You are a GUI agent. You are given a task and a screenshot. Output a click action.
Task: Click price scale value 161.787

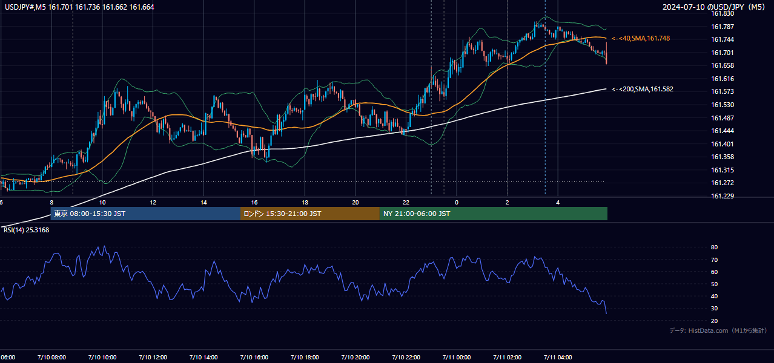[x=723, y=27]
